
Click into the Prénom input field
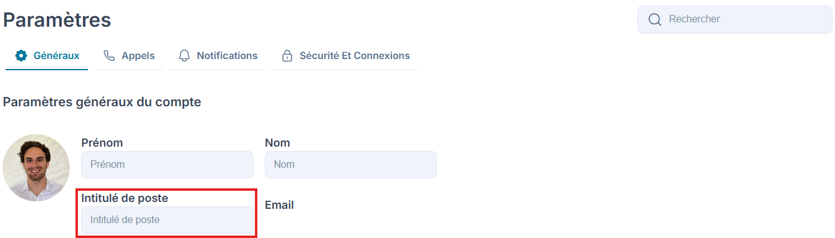(167, 165)
